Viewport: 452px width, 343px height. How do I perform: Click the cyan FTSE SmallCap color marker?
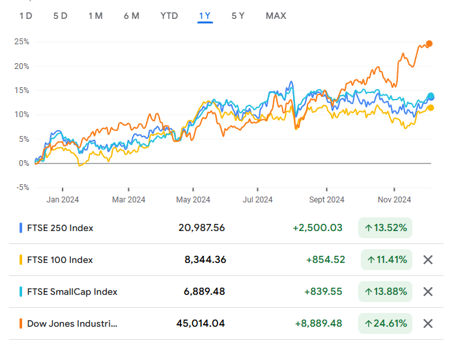[21, 292]
